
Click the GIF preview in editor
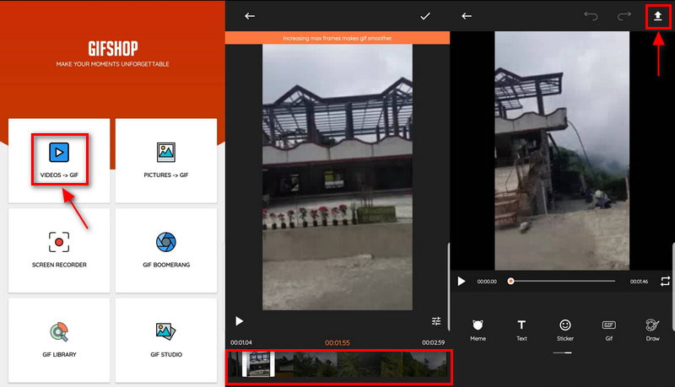[x=562, y=150]
